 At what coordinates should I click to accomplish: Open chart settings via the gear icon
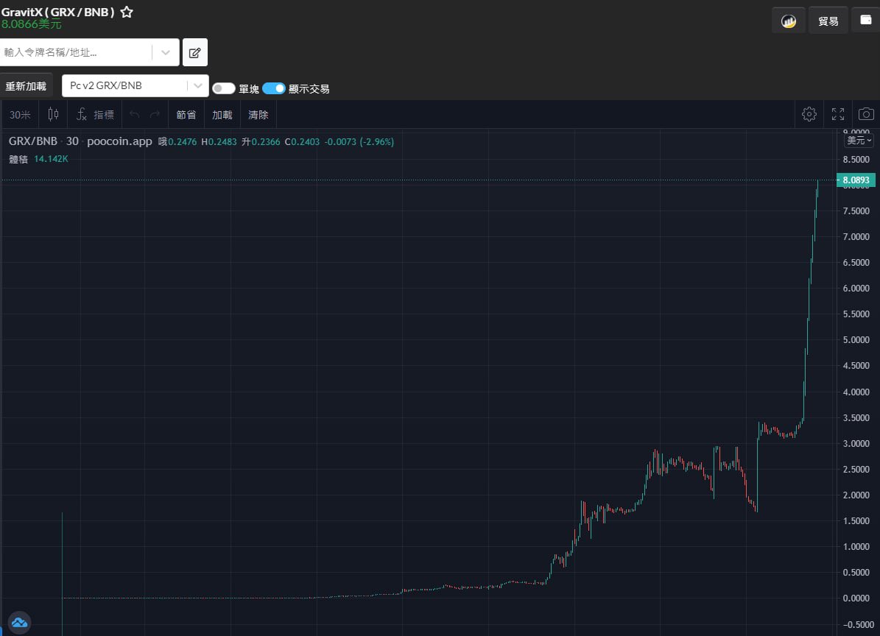pyautogui.click(x=809, y=114)
